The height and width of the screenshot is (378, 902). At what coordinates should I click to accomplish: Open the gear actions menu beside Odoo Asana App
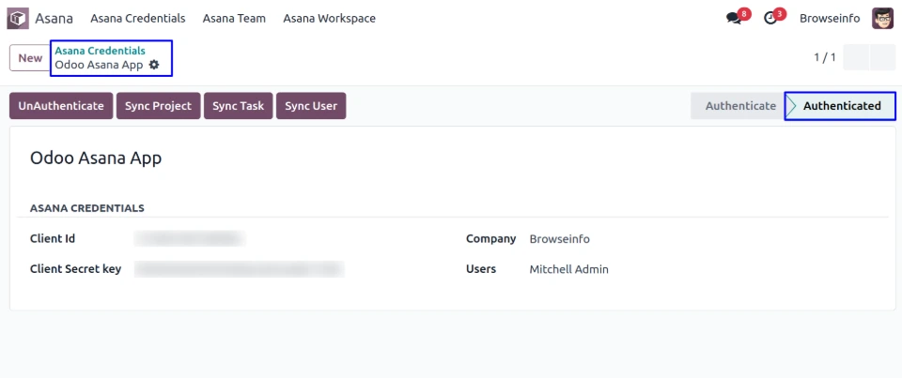154,66
